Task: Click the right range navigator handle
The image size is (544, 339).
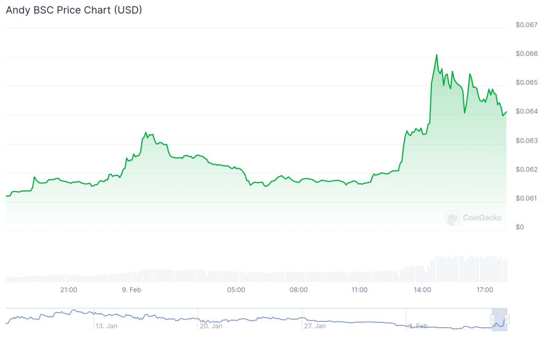Action: click(x=507, y=319)
